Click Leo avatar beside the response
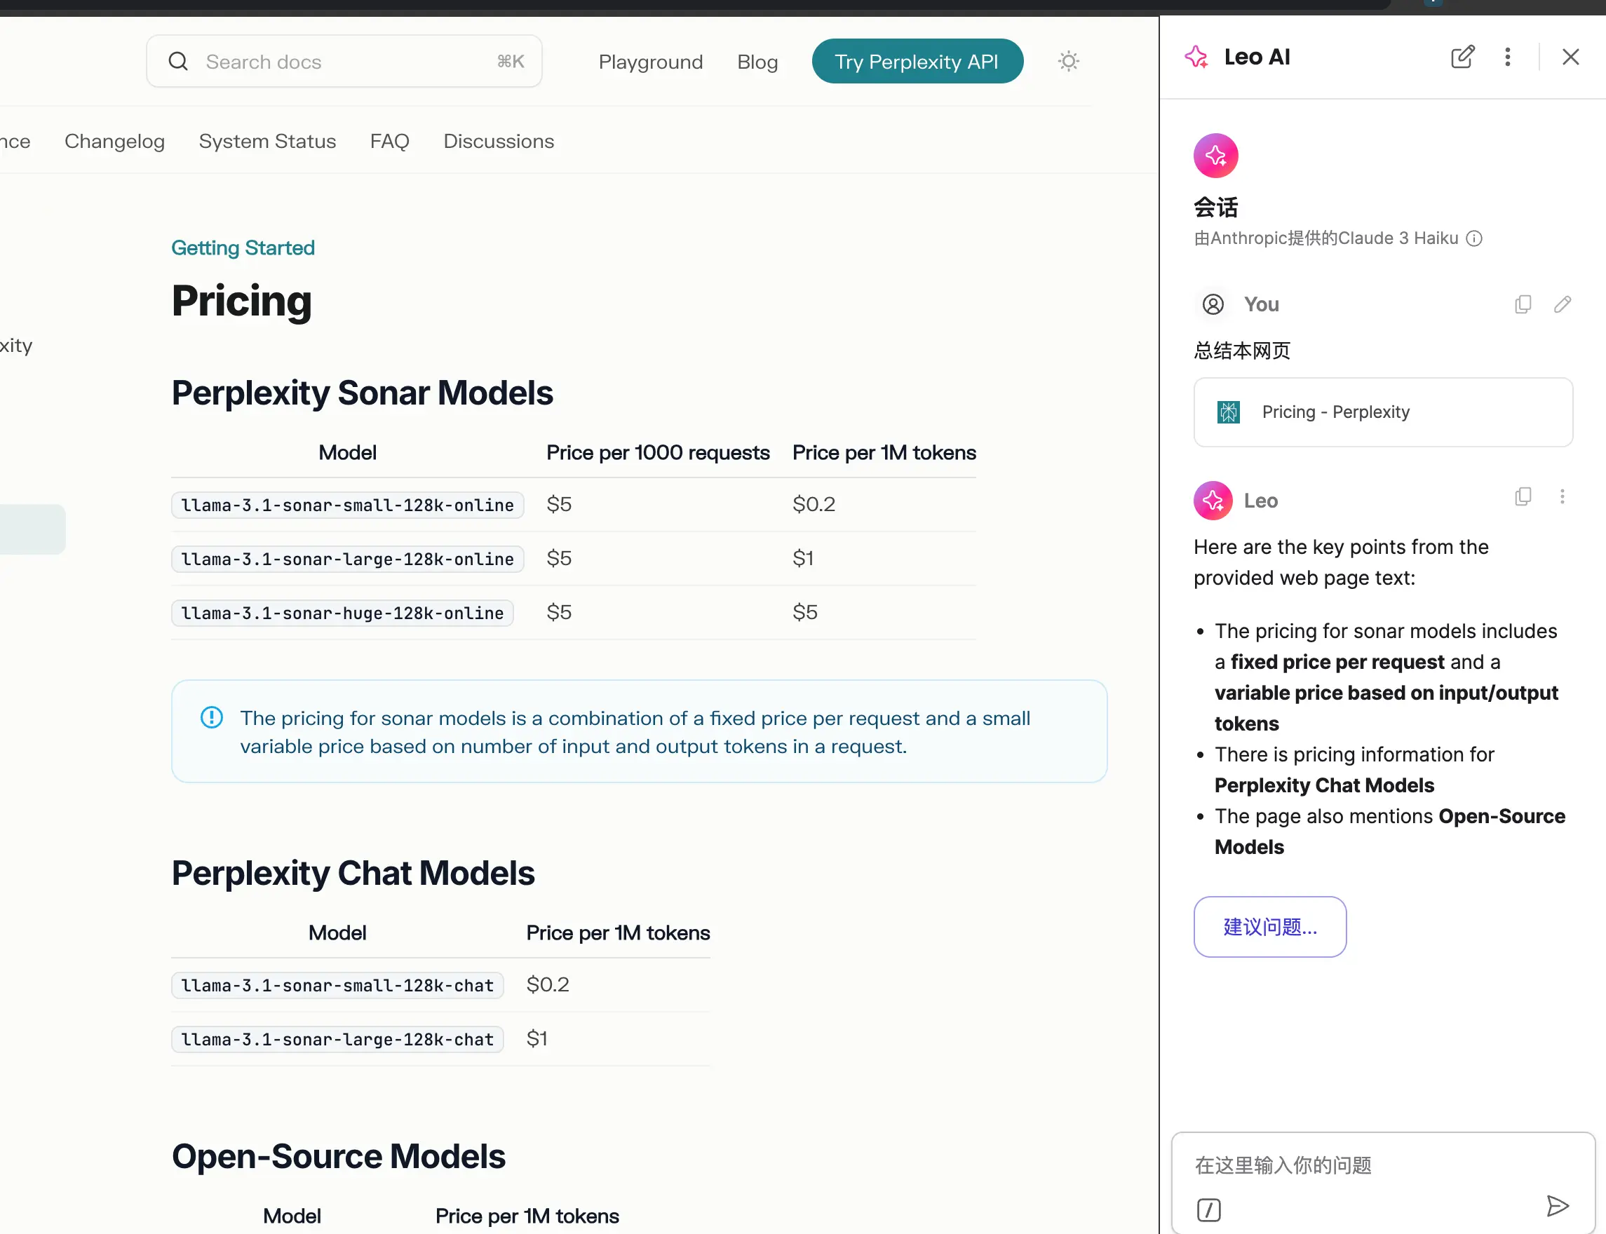 tap(1213, 500)
